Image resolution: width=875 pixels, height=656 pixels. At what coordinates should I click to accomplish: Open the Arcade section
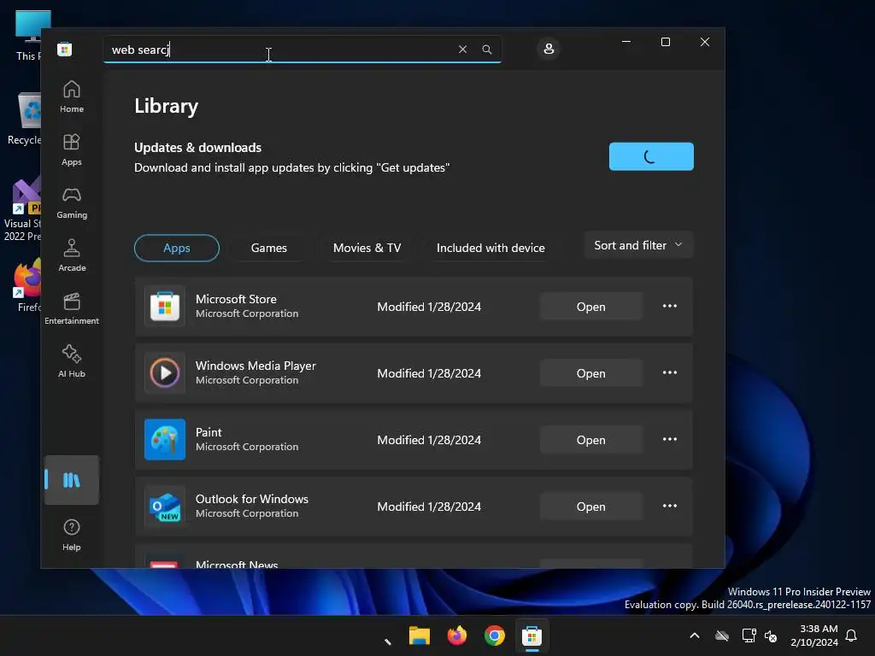[x=72, y=255]
